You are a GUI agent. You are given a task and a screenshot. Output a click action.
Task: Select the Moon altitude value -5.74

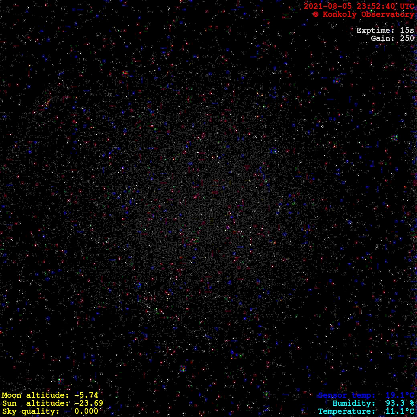click(x=86, y=395)
